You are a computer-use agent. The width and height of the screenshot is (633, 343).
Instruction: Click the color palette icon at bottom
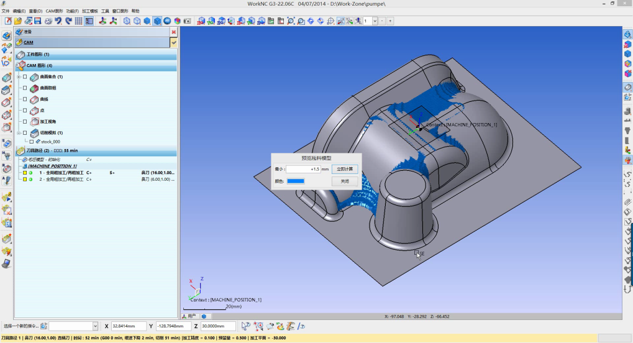(280, 326)
